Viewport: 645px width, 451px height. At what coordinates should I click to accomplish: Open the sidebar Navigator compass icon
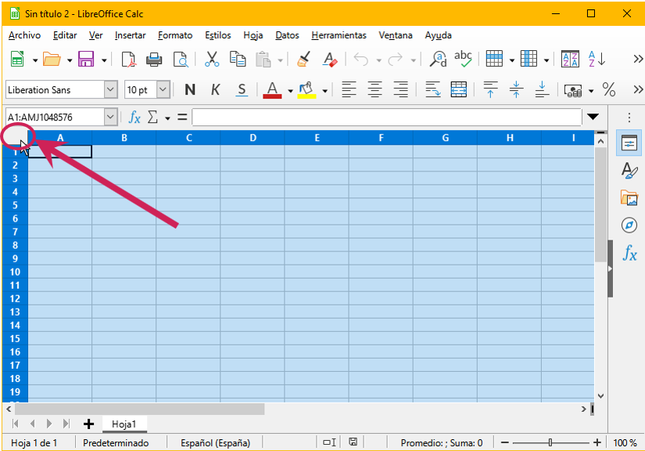[629, 225]
